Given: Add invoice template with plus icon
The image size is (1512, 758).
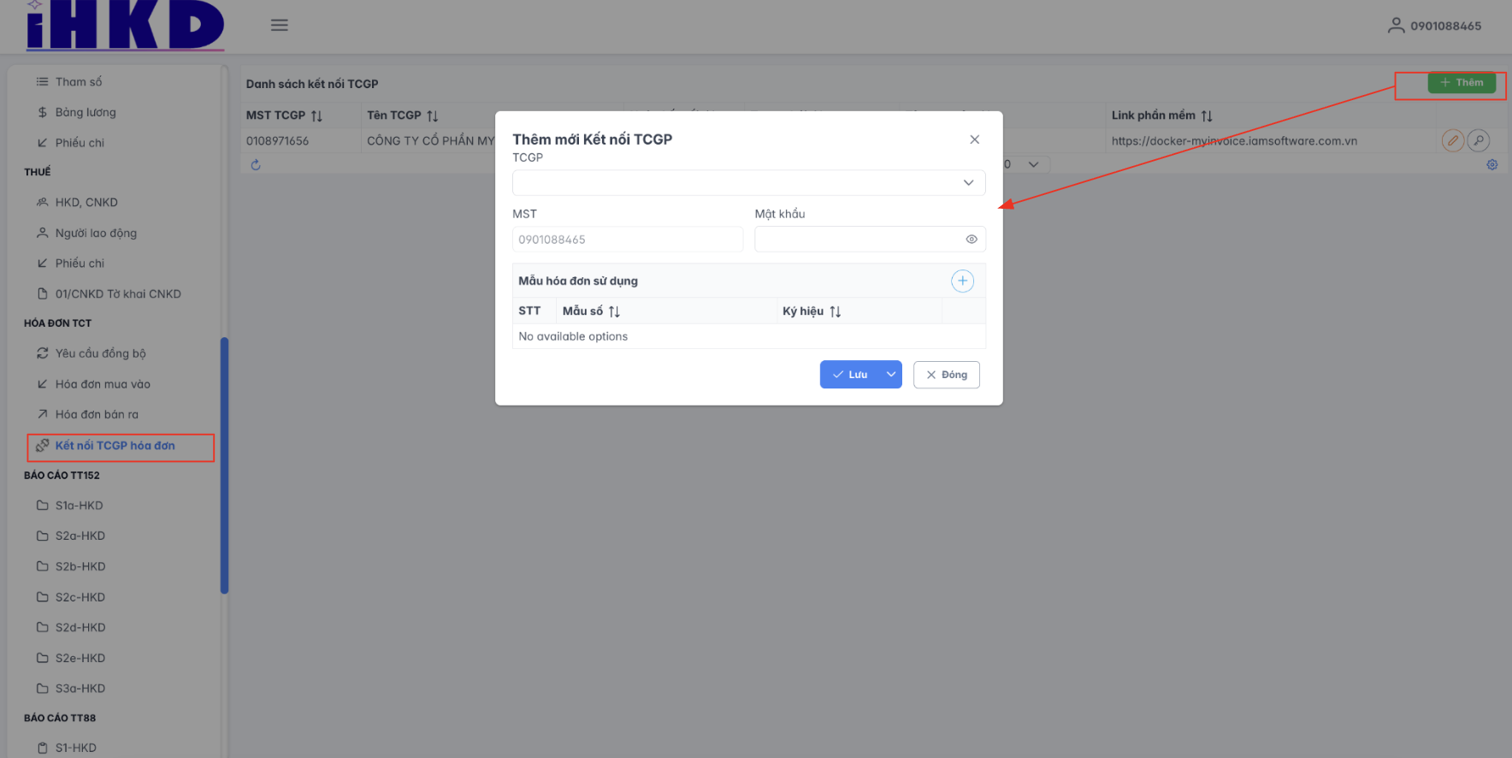Looking at the screenshot, I should point(962,281).
